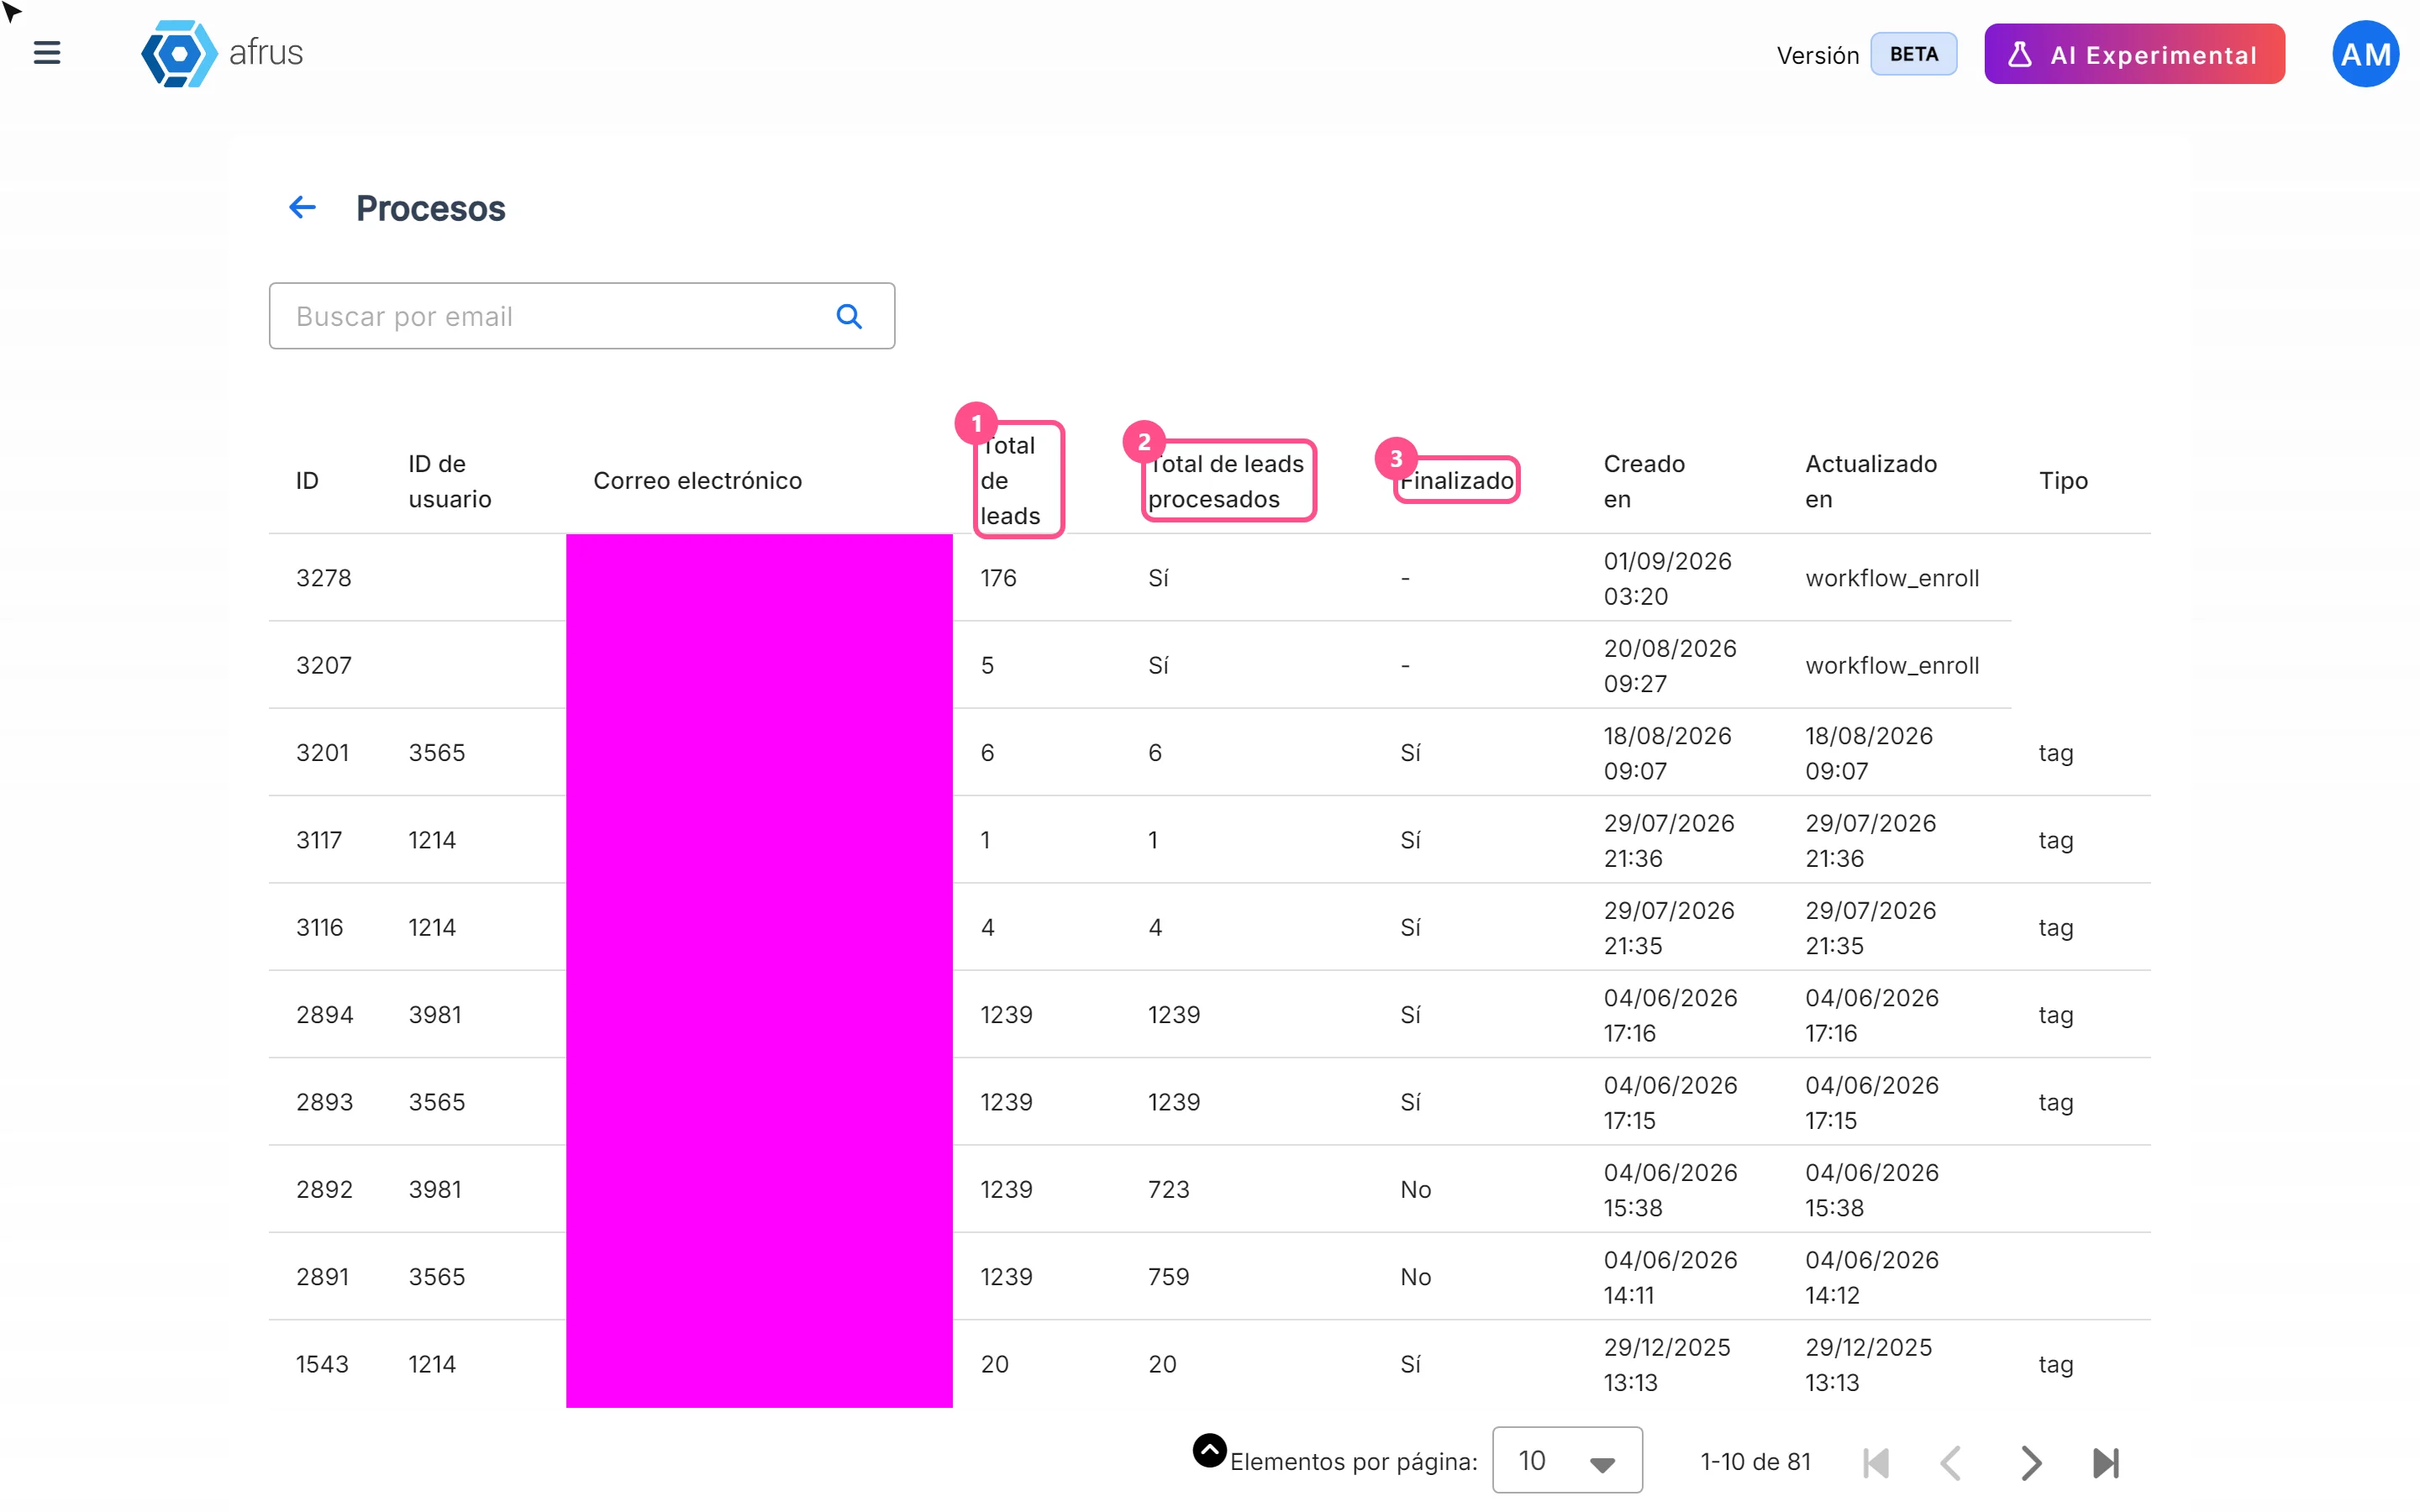
Task: Click the ID column header
Action: pos(307,481)
